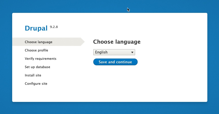Go to the Set up database step

point(38,67)
